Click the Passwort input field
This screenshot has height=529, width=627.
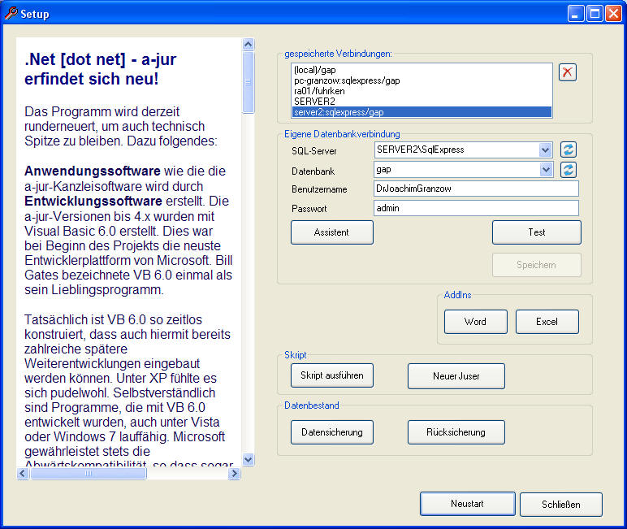coord(476,208)
